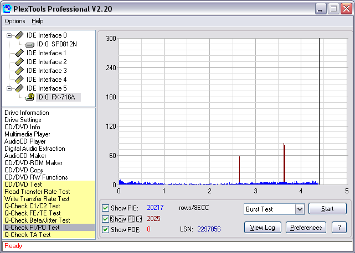Viewport: 355px width, 253px height.
Task: Open the Help menu
Action: pos(37,21)
